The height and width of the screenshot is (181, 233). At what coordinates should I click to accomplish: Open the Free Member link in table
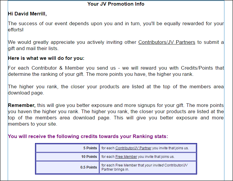pos(126,157)
